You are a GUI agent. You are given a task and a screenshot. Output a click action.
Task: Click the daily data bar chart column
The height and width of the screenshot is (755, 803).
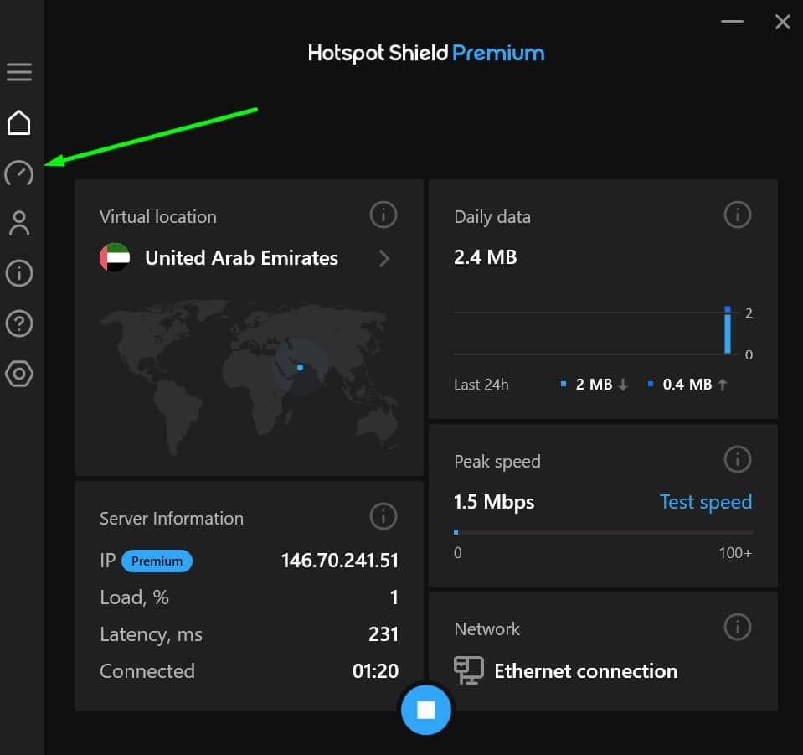tap(727, 329)
